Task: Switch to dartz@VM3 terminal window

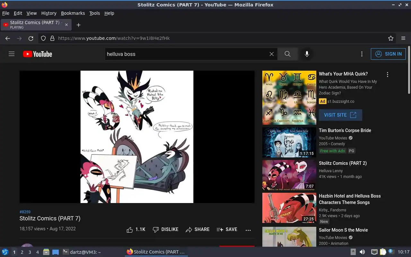Action: pos(82,252)
